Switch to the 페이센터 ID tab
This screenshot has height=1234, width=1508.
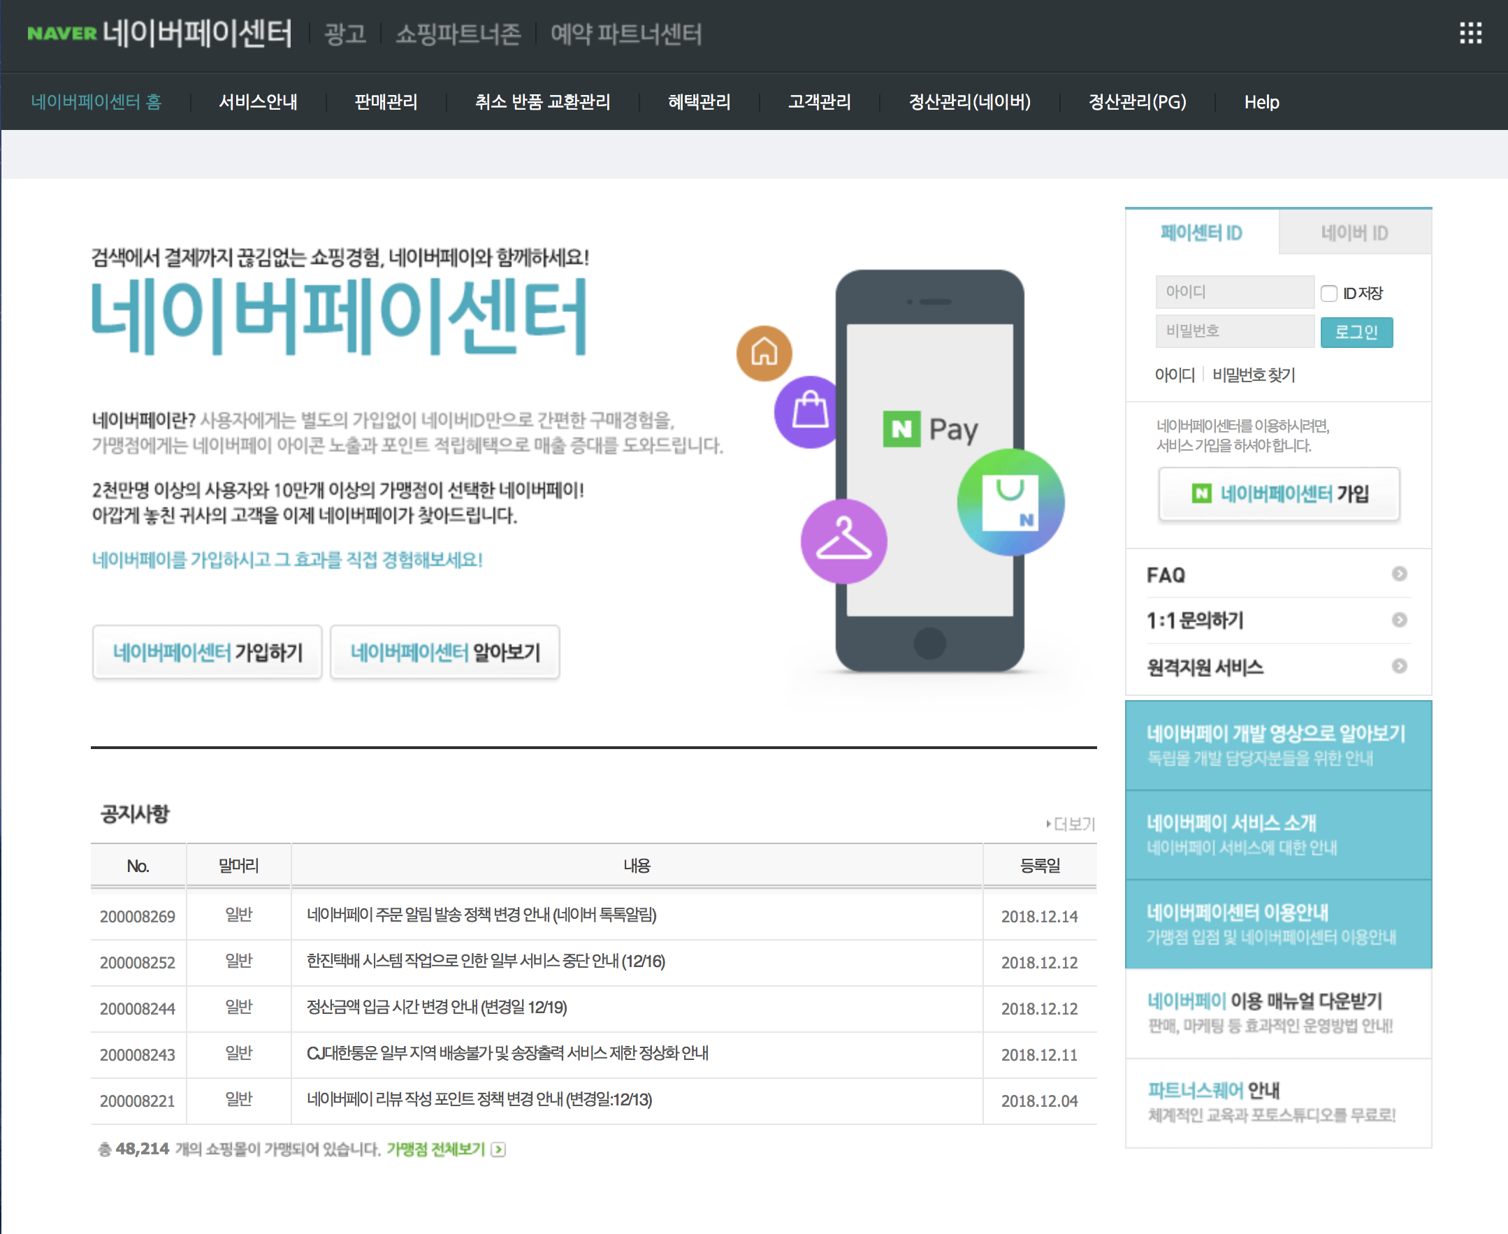1201,233
